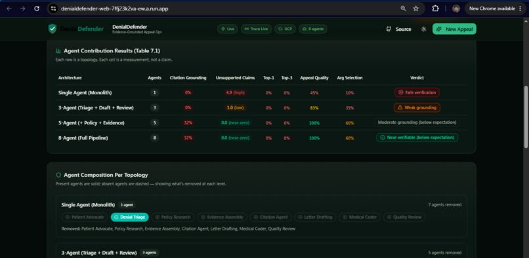The width and height of the screenshot is (529, 258).
Task: Click the Arg Selection column header
Action: click(x=350, y=78)
